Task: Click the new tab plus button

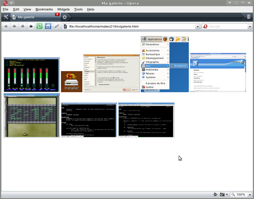Action: point(65,17)
